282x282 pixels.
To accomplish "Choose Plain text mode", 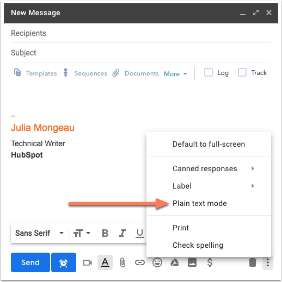I will coord(209,203).
